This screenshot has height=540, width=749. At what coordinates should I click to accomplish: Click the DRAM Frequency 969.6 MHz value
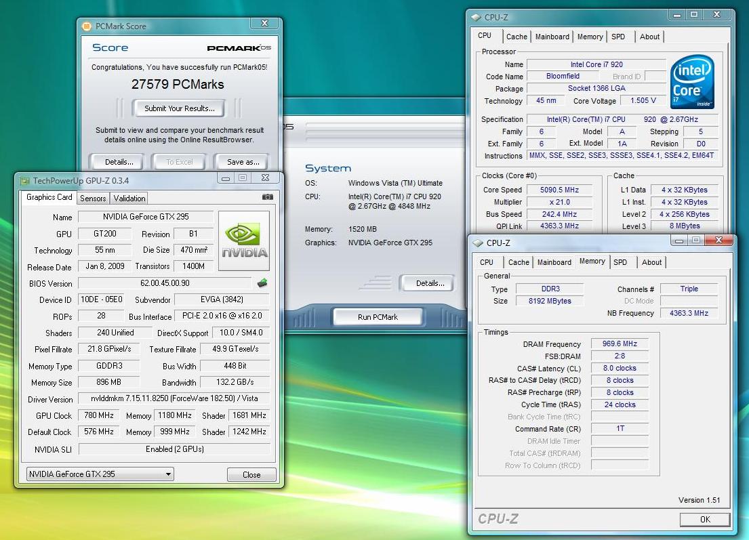620,344
